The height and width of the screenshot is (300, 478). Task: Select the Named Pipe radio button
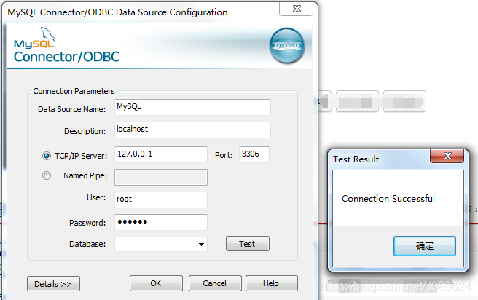point(47,175)
